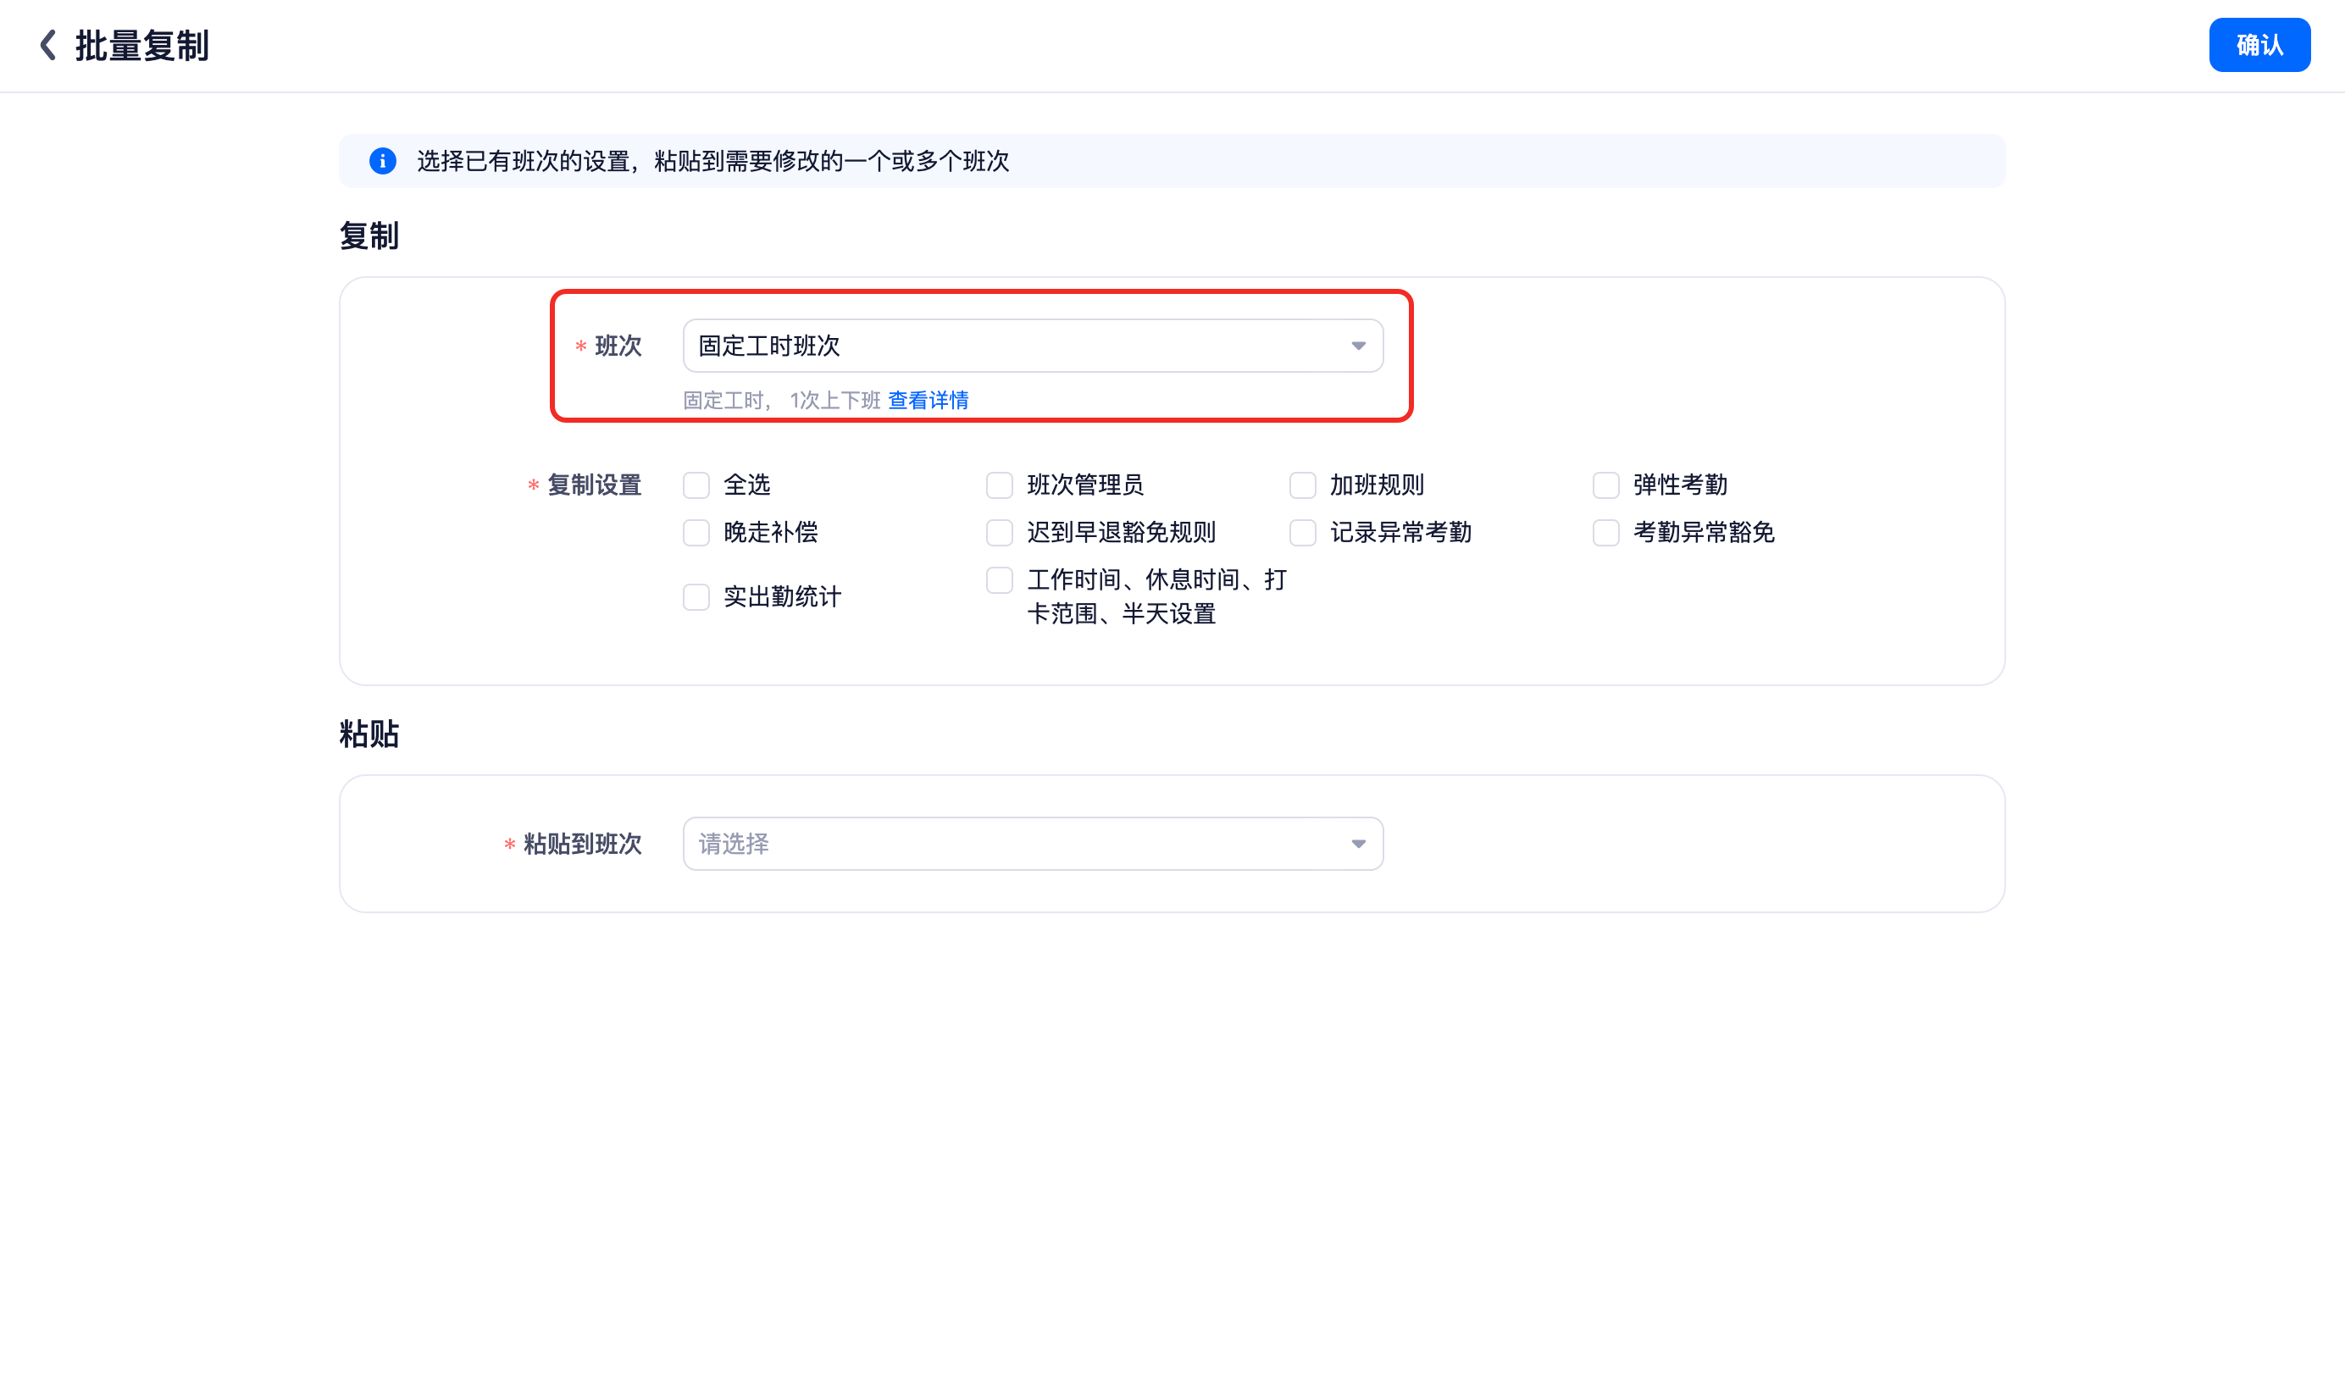Check the 晚走补偿 option
The width and height of the screenshot is (2345, 1374).
point(696,532)
